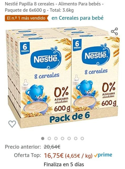The width and height of the screenshot is (125, 169).
Task: Open 'en Cereales para bebé' category link
Action: (78, 18)
